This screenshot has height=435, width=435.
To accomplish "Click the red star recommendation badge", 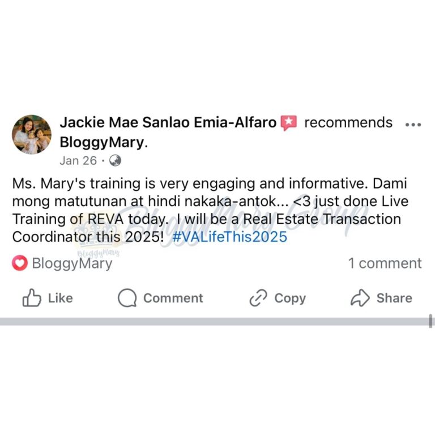I will (289, 123).
